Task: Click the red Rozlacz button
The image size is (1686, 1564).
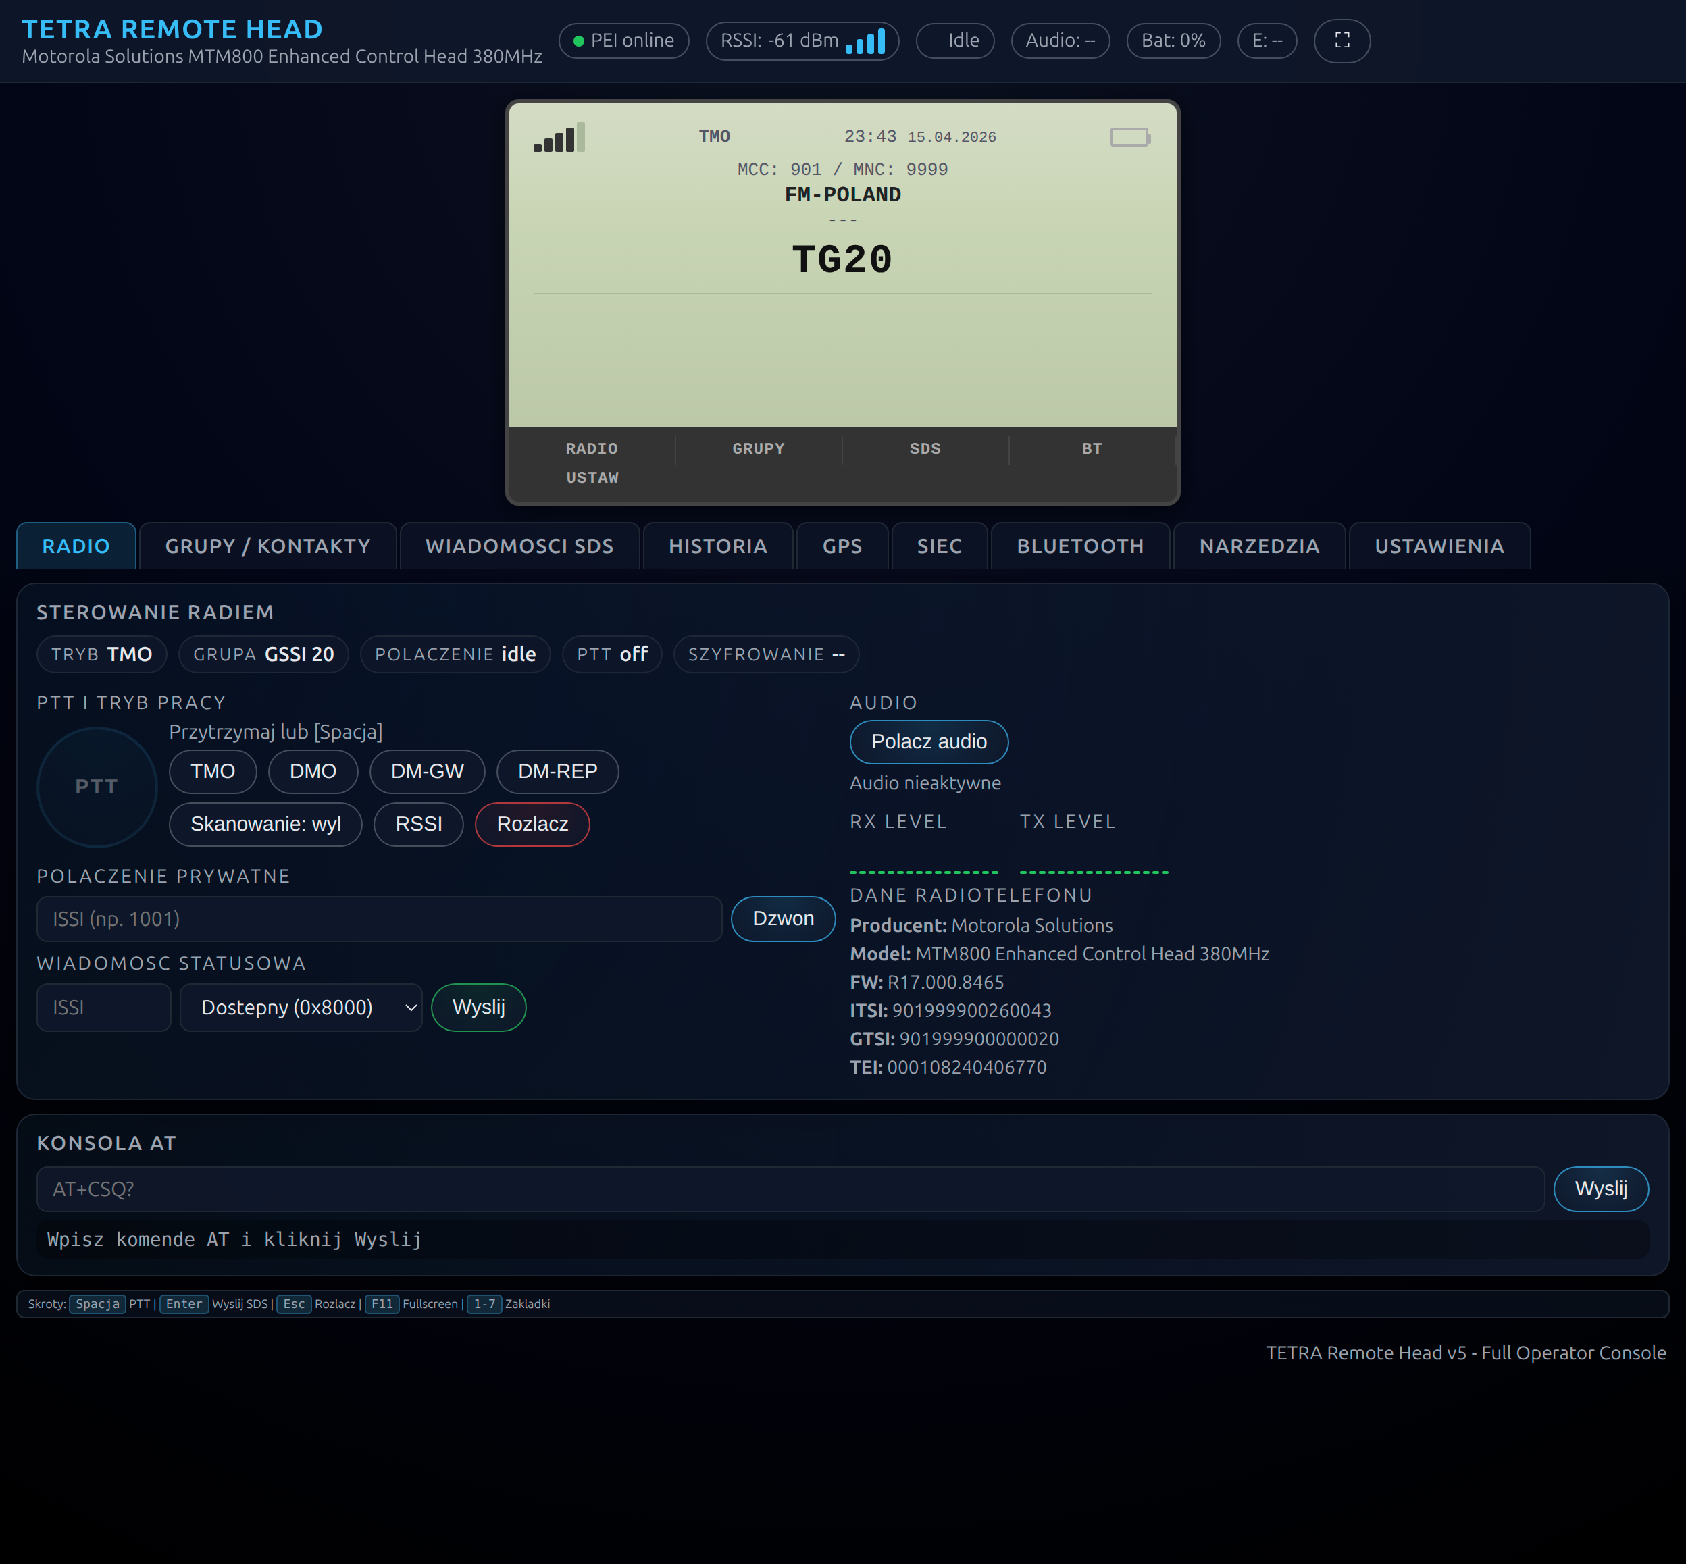Action: 532,823
